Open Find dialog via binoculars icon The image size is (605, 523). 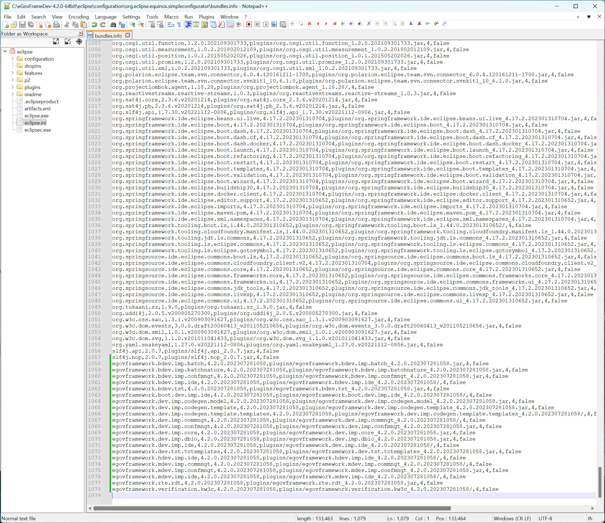click(113, 25)
